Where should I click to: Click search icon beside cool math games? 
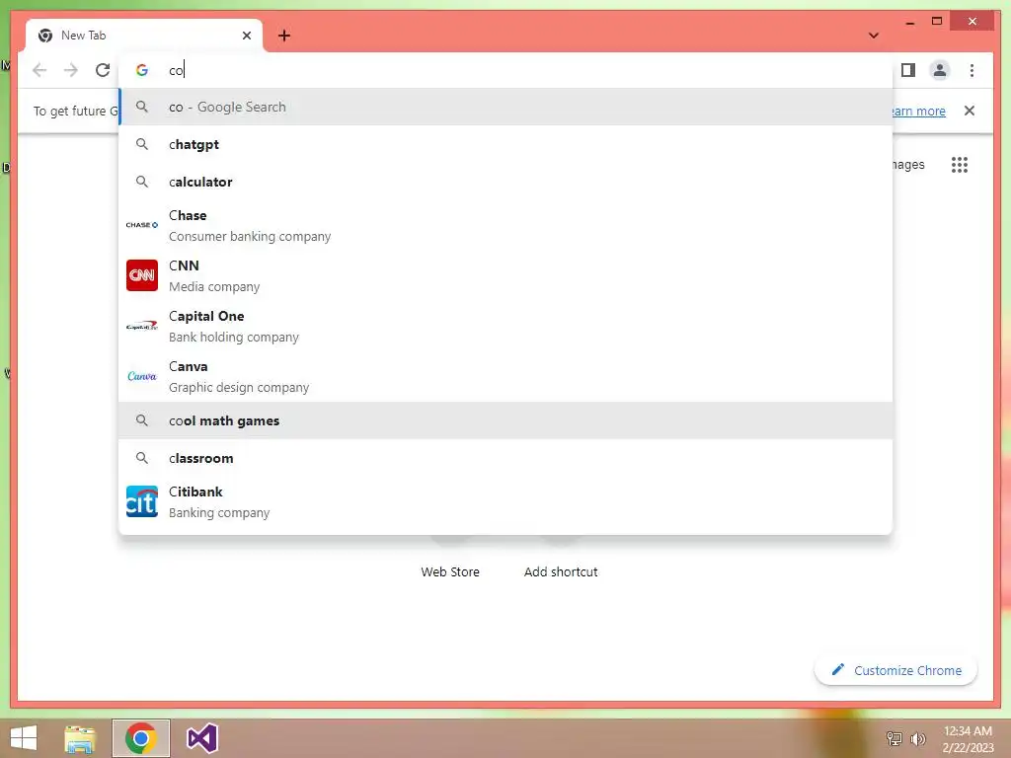tap(142, 420)
